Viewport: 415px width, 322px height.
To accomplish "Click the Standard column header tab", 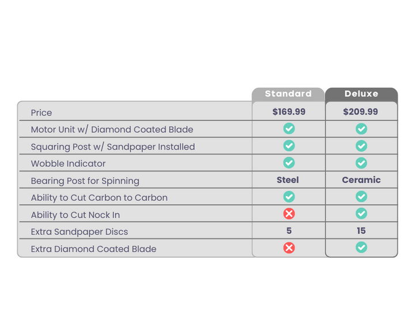I will [288, 93].
